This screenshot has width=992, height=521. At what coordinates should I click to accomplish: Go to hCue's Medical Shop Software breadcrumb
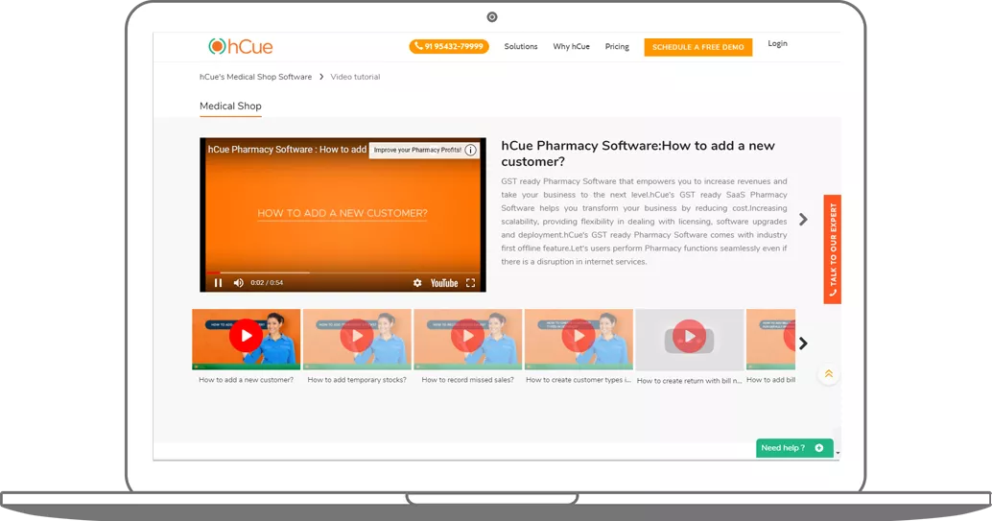[x=255, y=77]
